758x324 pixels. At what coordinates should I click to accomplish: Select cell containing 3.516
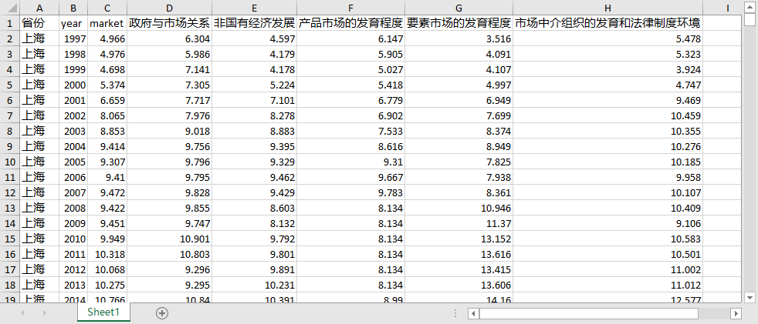[459, 38]
